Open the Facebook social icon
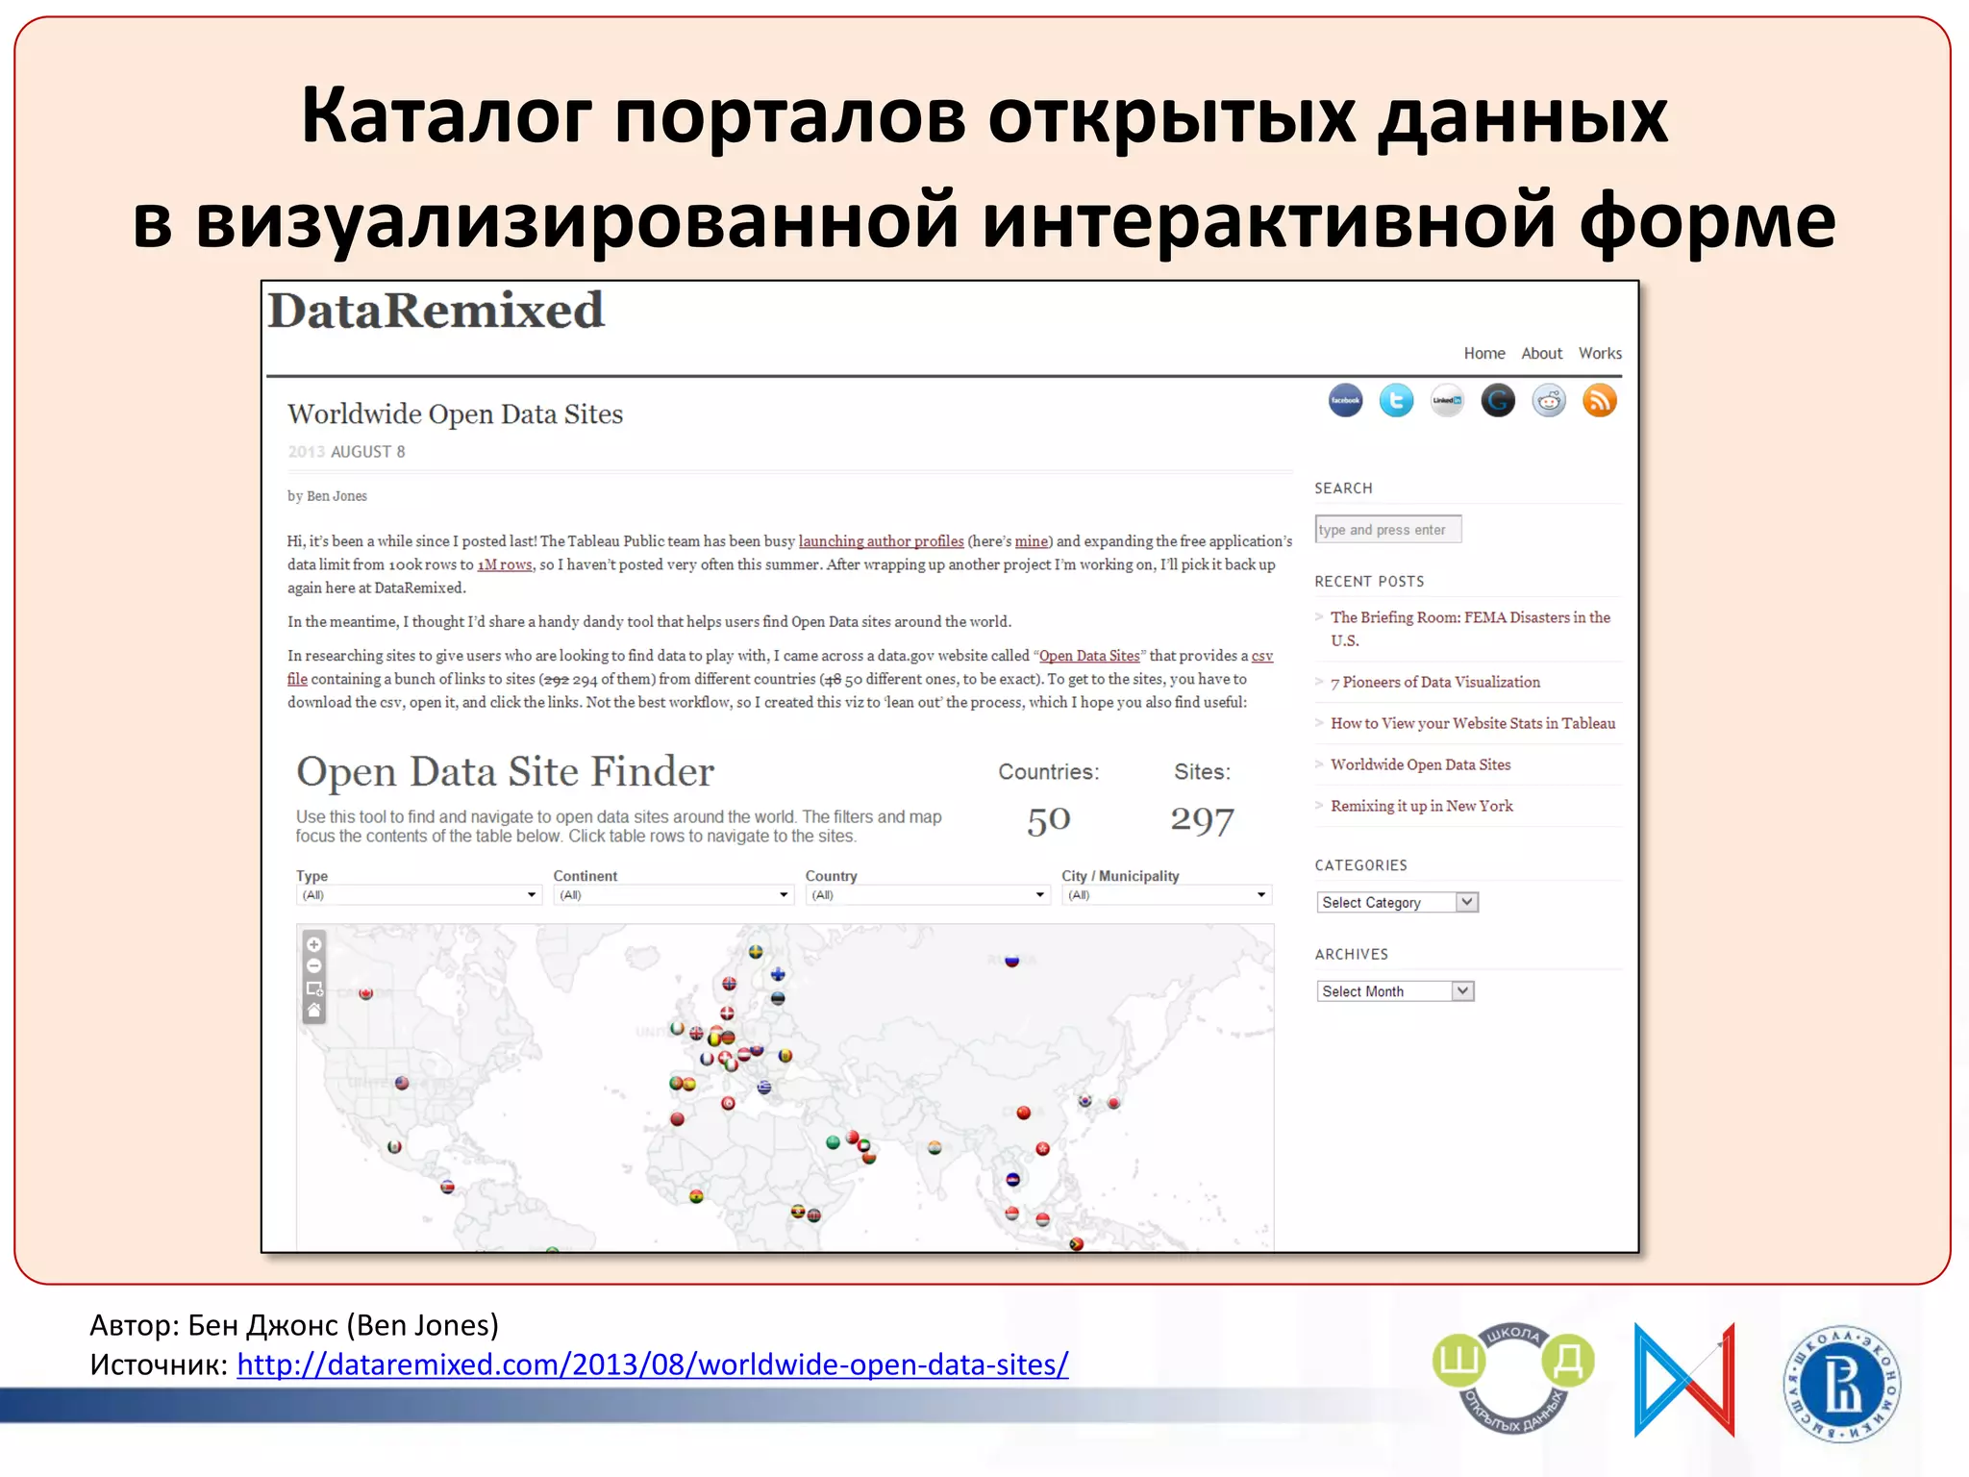 pyautogui.click(x=1345, y=400)
